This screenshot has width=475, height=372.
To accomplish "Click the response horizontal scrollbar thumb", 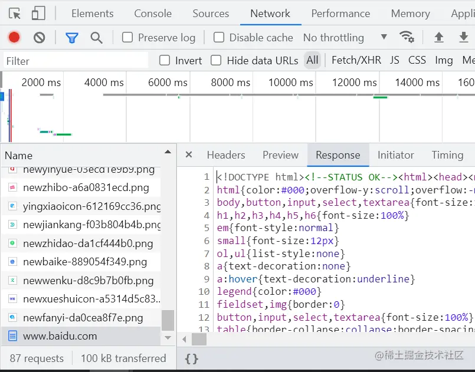I will click(x=199, y=340).
